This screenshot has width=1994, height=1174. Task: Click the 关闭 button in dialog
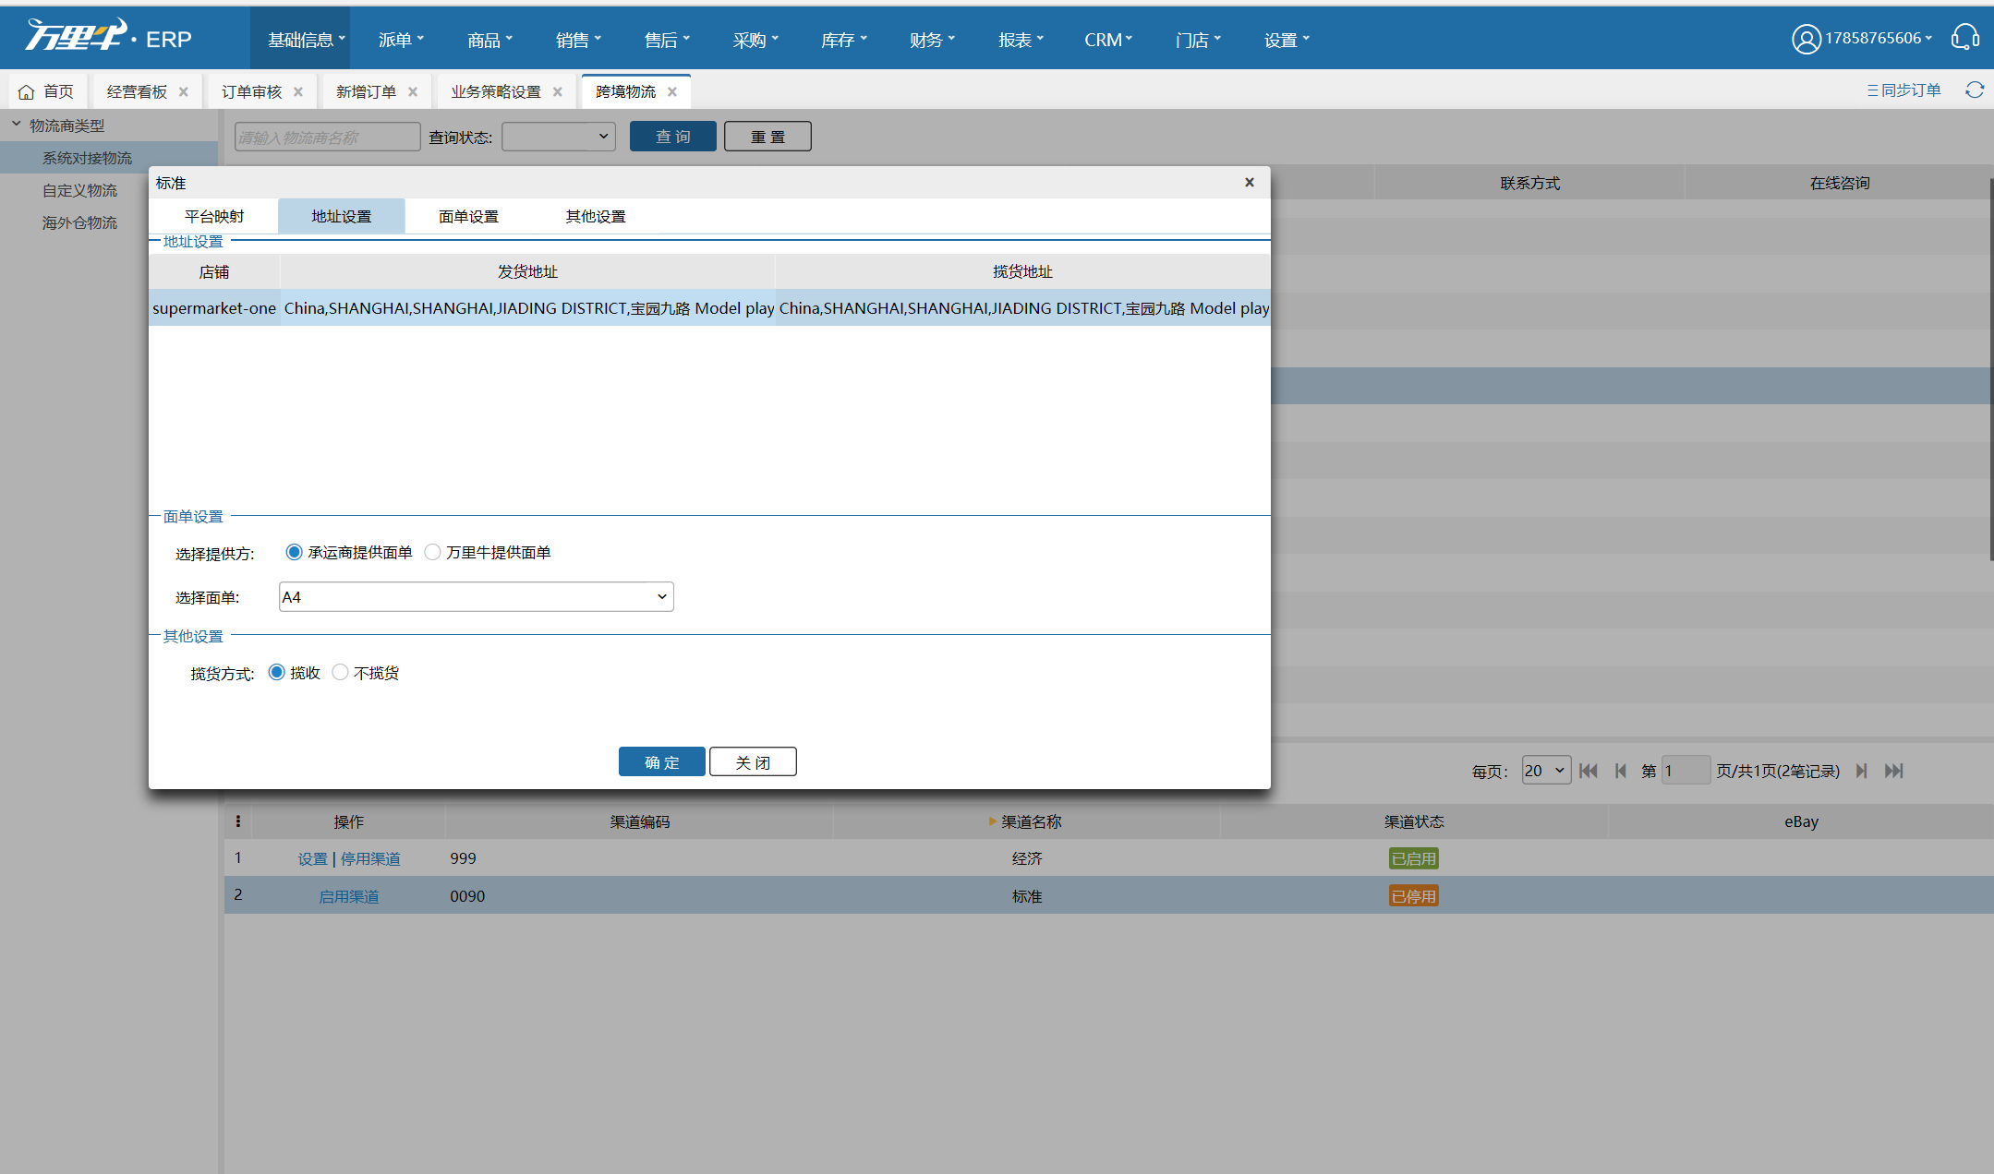point(753,761)
